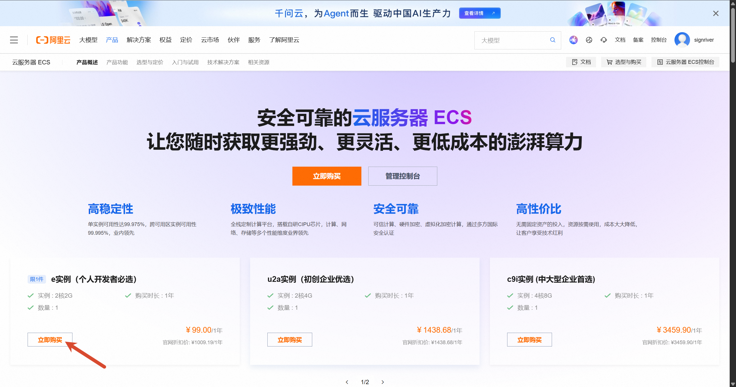Click the 文档 button with document icon

581,62
